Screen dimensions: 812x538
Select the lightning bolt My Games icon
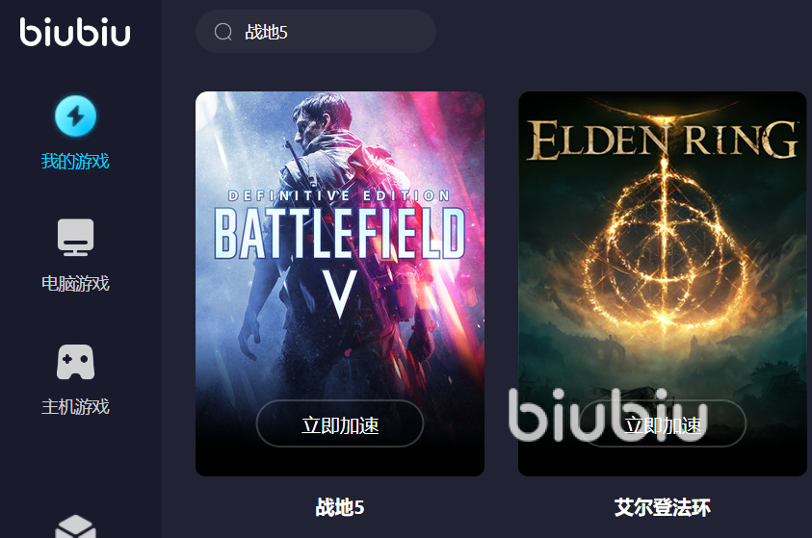[75, 115]
